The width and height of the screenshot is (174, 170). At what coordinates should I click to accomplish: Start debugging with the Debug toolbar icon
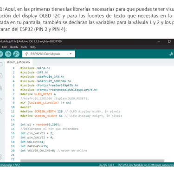point(16,54)
